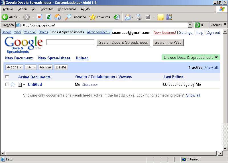Open the Mail envelope toolbar icon
Viewport: 228px width, 163px height.
point(127,17)
